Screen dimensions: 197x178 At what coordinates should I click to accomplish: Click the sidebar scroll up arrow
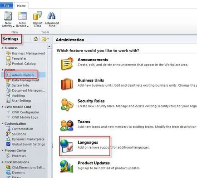tap(49, 47)
